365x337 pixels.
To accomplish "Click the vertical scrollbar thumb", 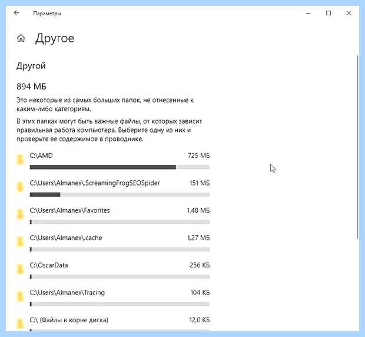I will [357, 147].
